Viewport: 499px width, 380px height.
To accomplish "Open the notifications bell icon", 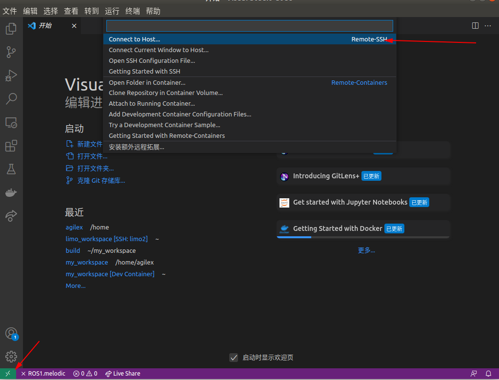I will click(489, 373).
